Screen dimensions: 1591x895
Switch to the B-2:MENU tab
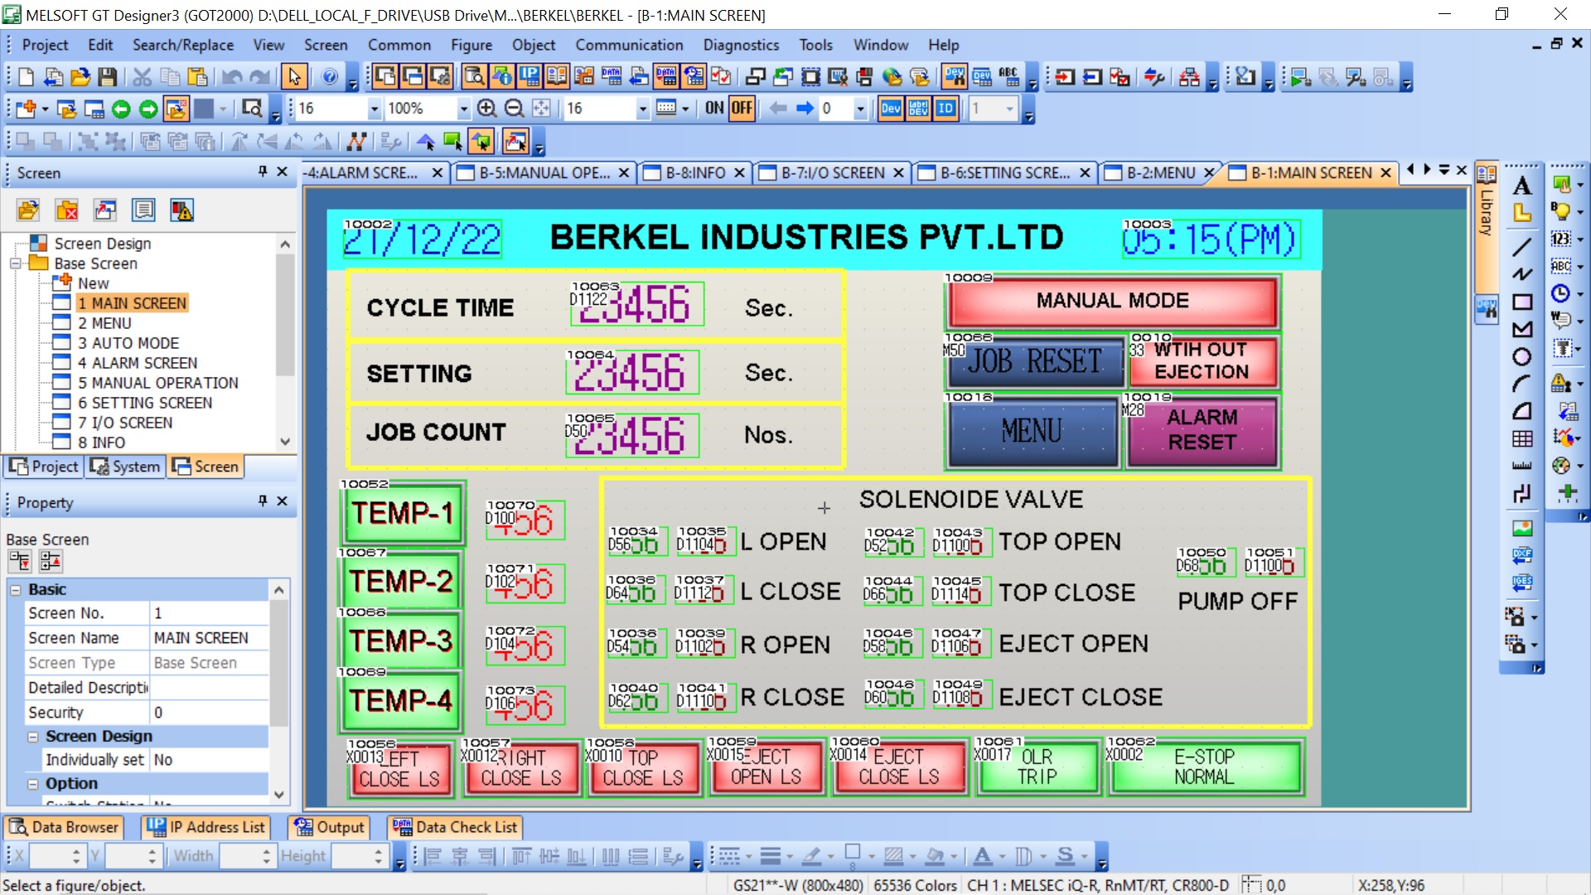pos(1160,172)
